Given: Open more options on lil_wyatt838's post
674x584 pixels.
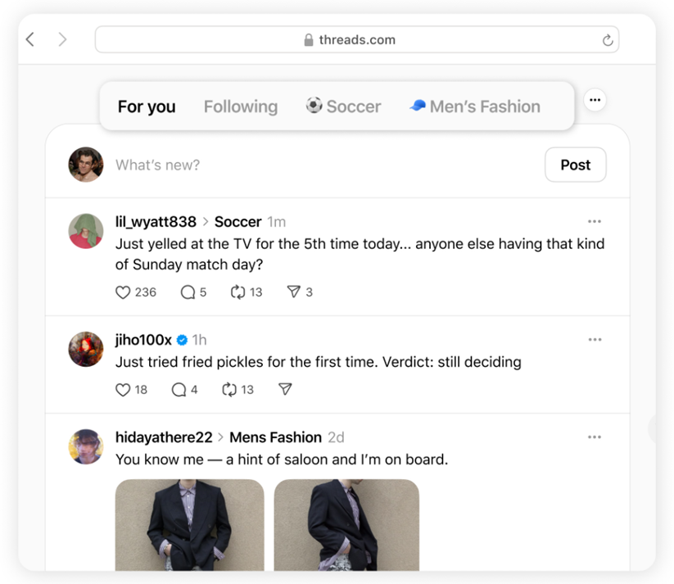Looking at the screenshot, I should (x=595, y=222).
